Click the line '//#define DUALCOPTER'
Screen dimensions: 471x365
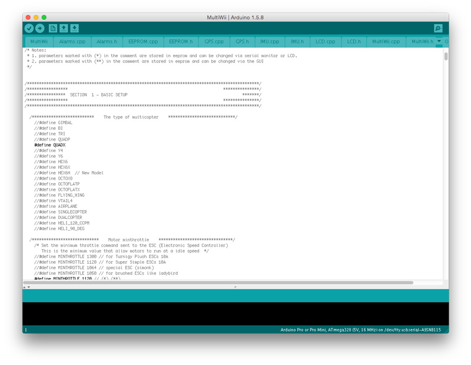pyautogui.click(x=58, y=217)
